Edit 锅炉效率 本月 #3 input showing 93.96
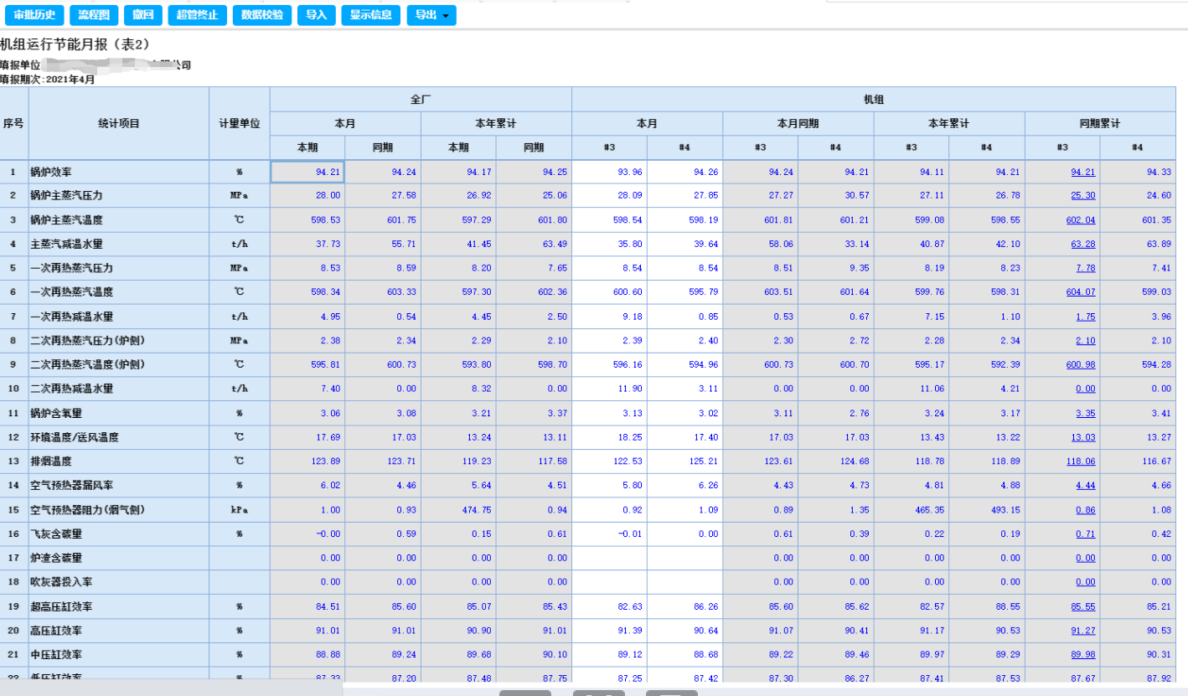The image size is (1188, 696). point(609,172)
